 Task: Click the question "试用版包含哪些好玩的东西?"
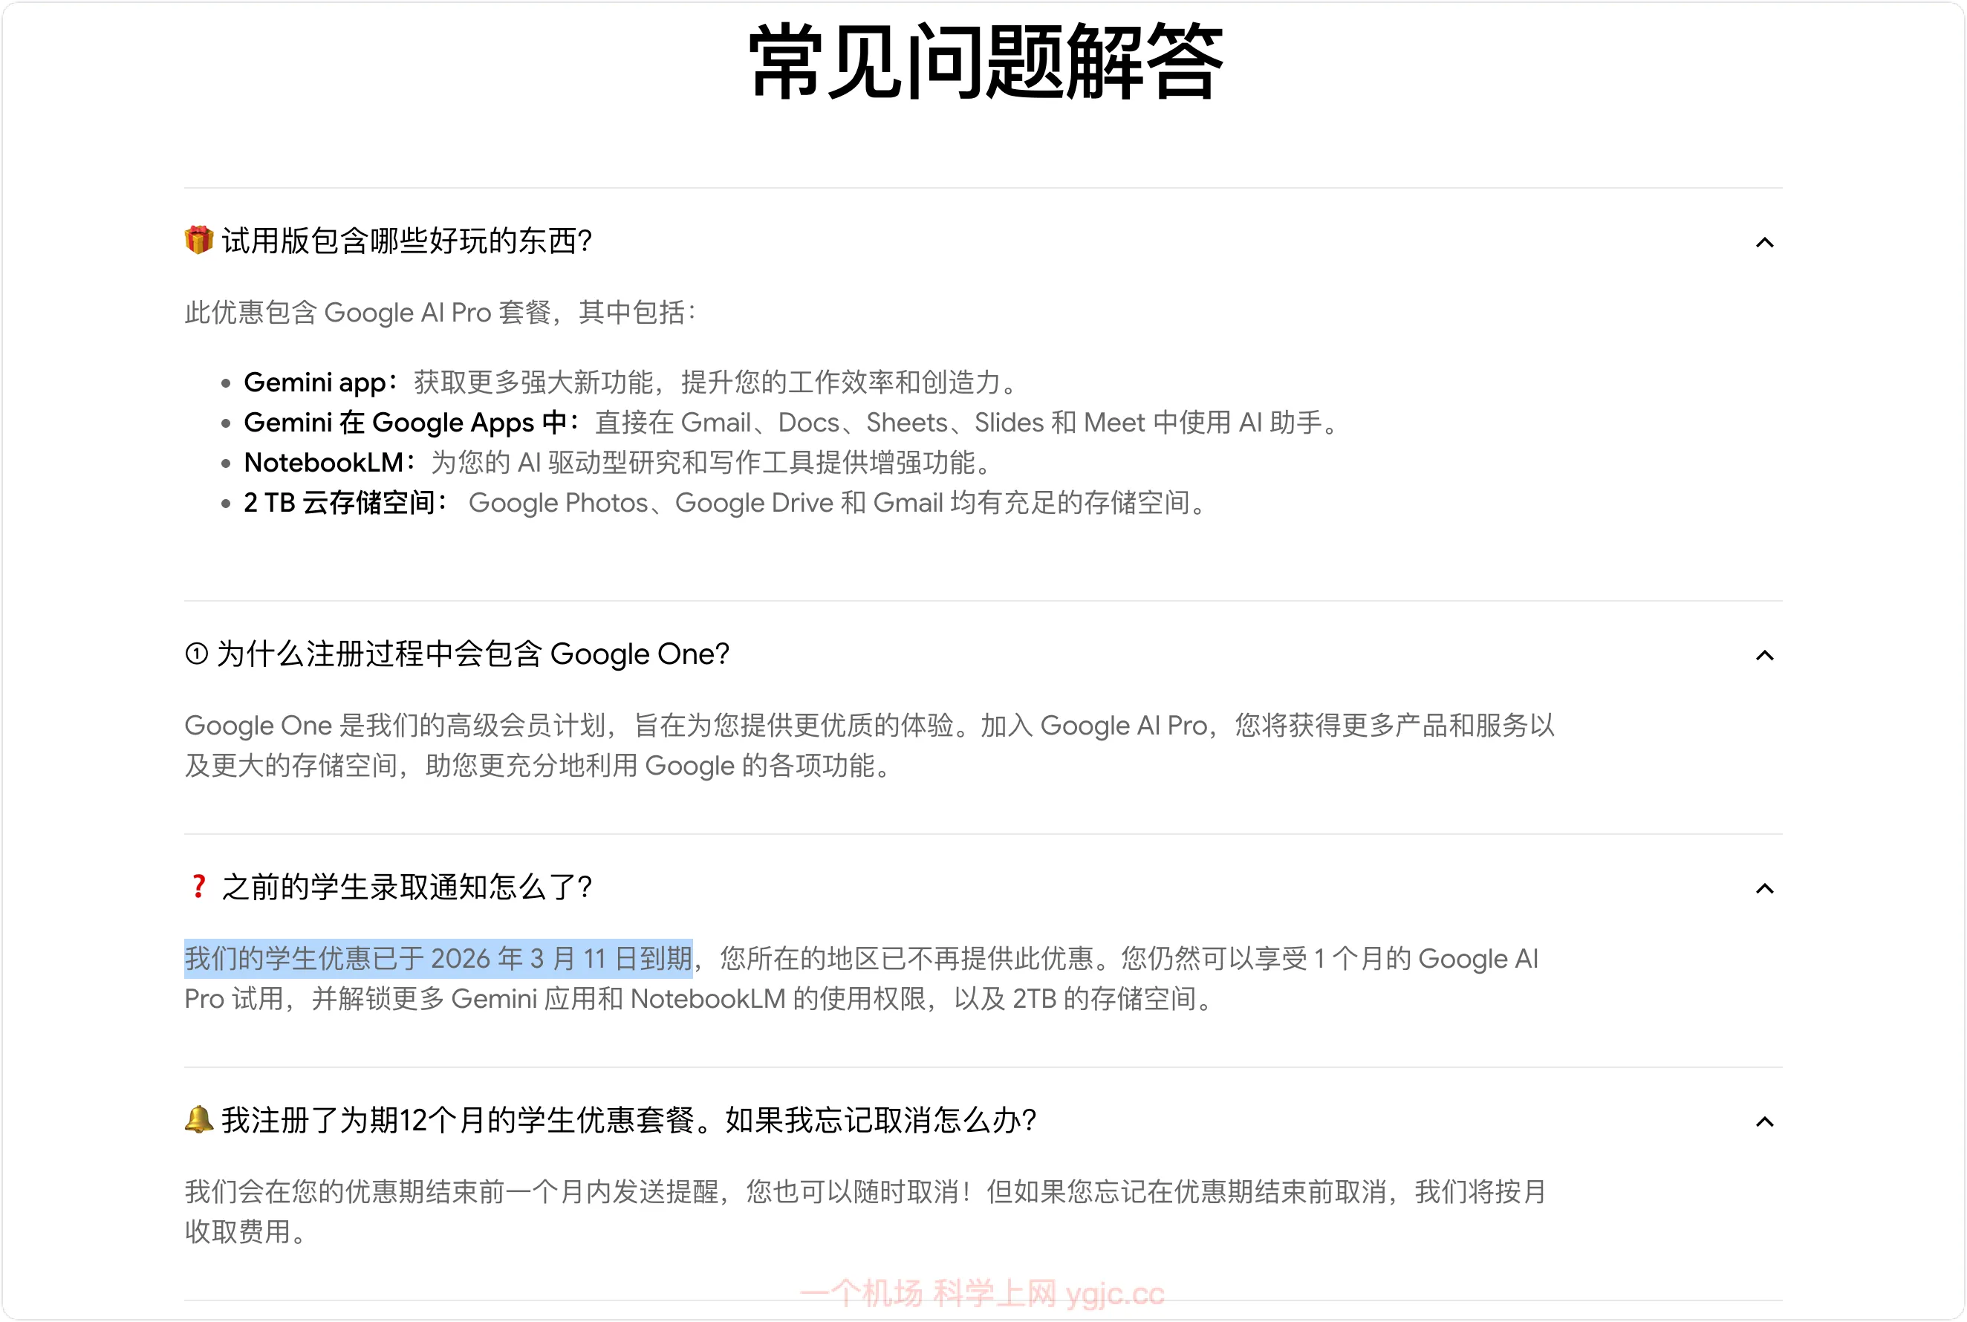point(406,241)
